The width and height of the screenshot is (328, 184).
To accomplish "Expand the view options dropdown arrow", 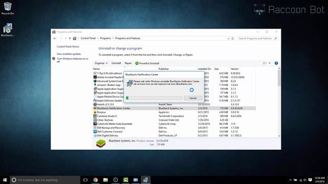I will (270, 63).
